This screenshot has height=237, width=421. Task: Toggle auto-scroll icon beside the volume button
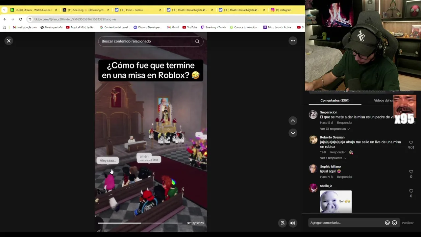(283, 223)
